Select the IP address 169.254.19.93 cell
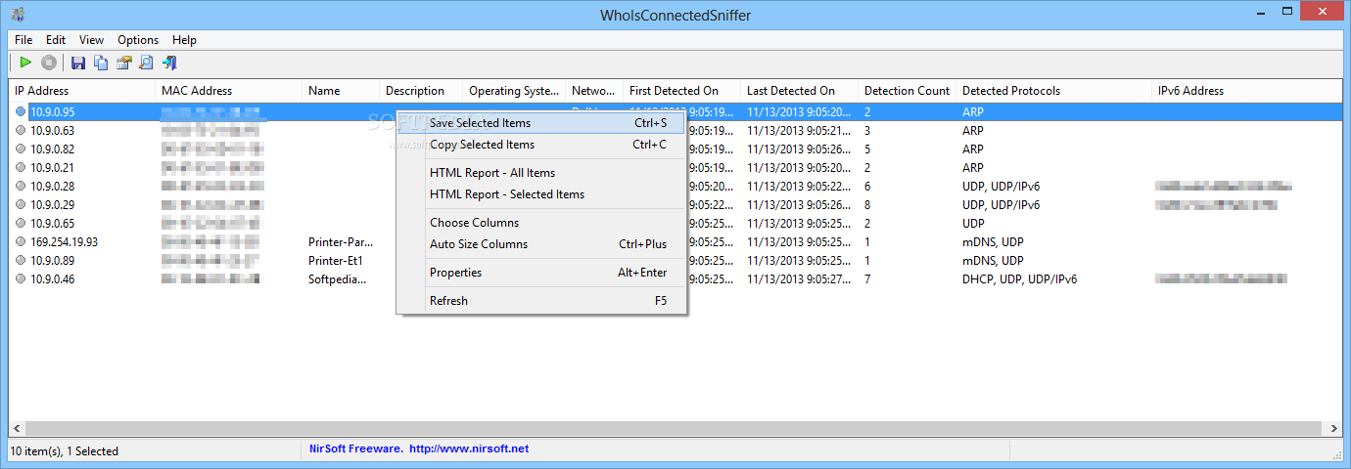This screenshot has width=1351, height=469. click(x=64, y=242)
